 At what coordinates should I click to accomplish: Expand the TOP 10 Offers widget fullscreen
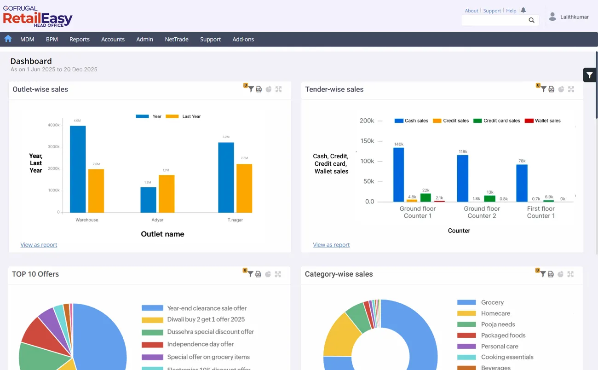point(278,274)
